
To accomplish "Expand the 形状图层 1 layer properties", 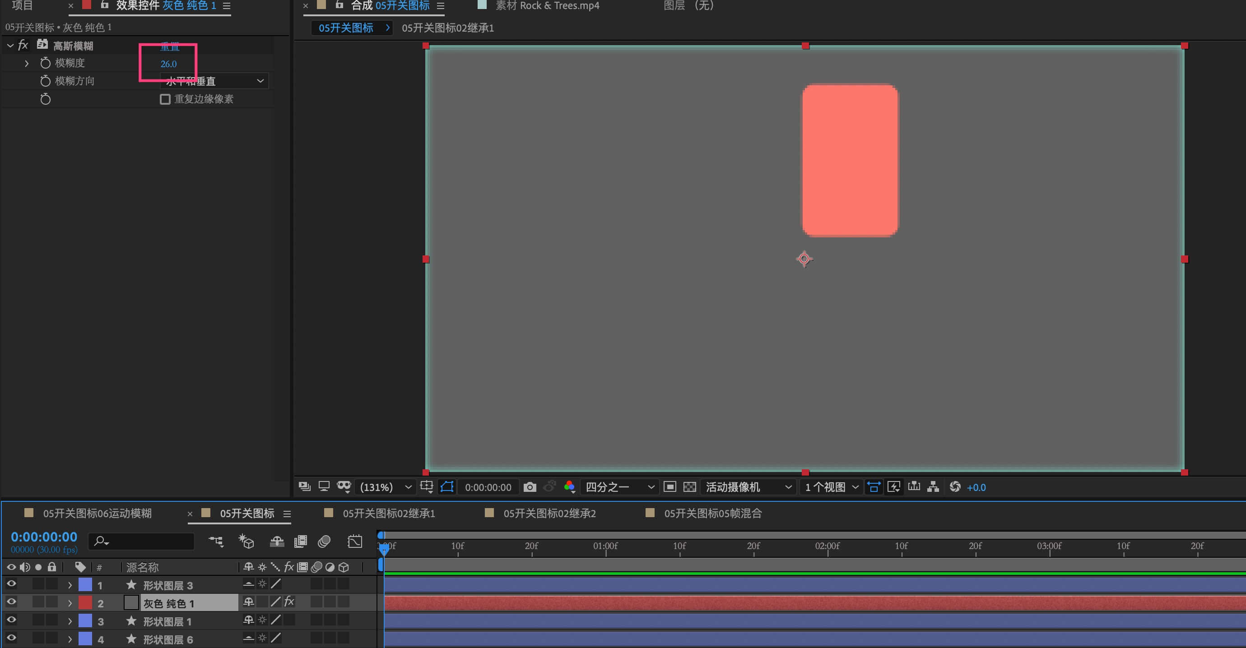I will point(70,621).
